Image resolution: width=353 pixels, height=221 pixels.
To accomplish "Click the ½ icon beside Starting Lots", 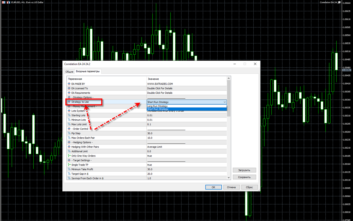I will pos(69,115).
